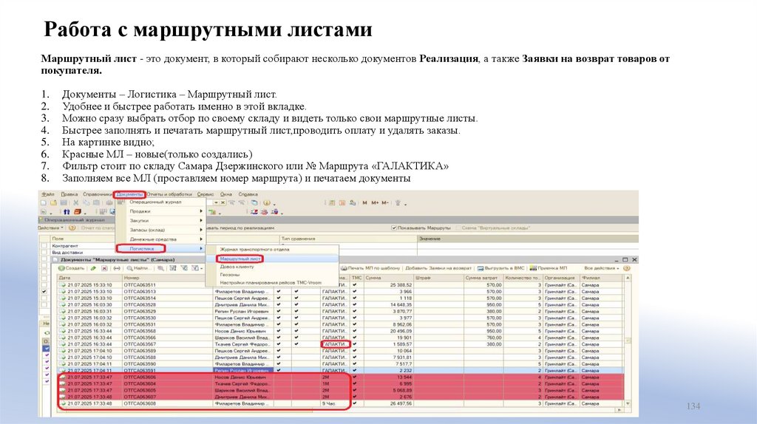This screenshot has width=757, height=424.
Task: Toggle the Контрагент filter checkbox
Action: [44, 245]
